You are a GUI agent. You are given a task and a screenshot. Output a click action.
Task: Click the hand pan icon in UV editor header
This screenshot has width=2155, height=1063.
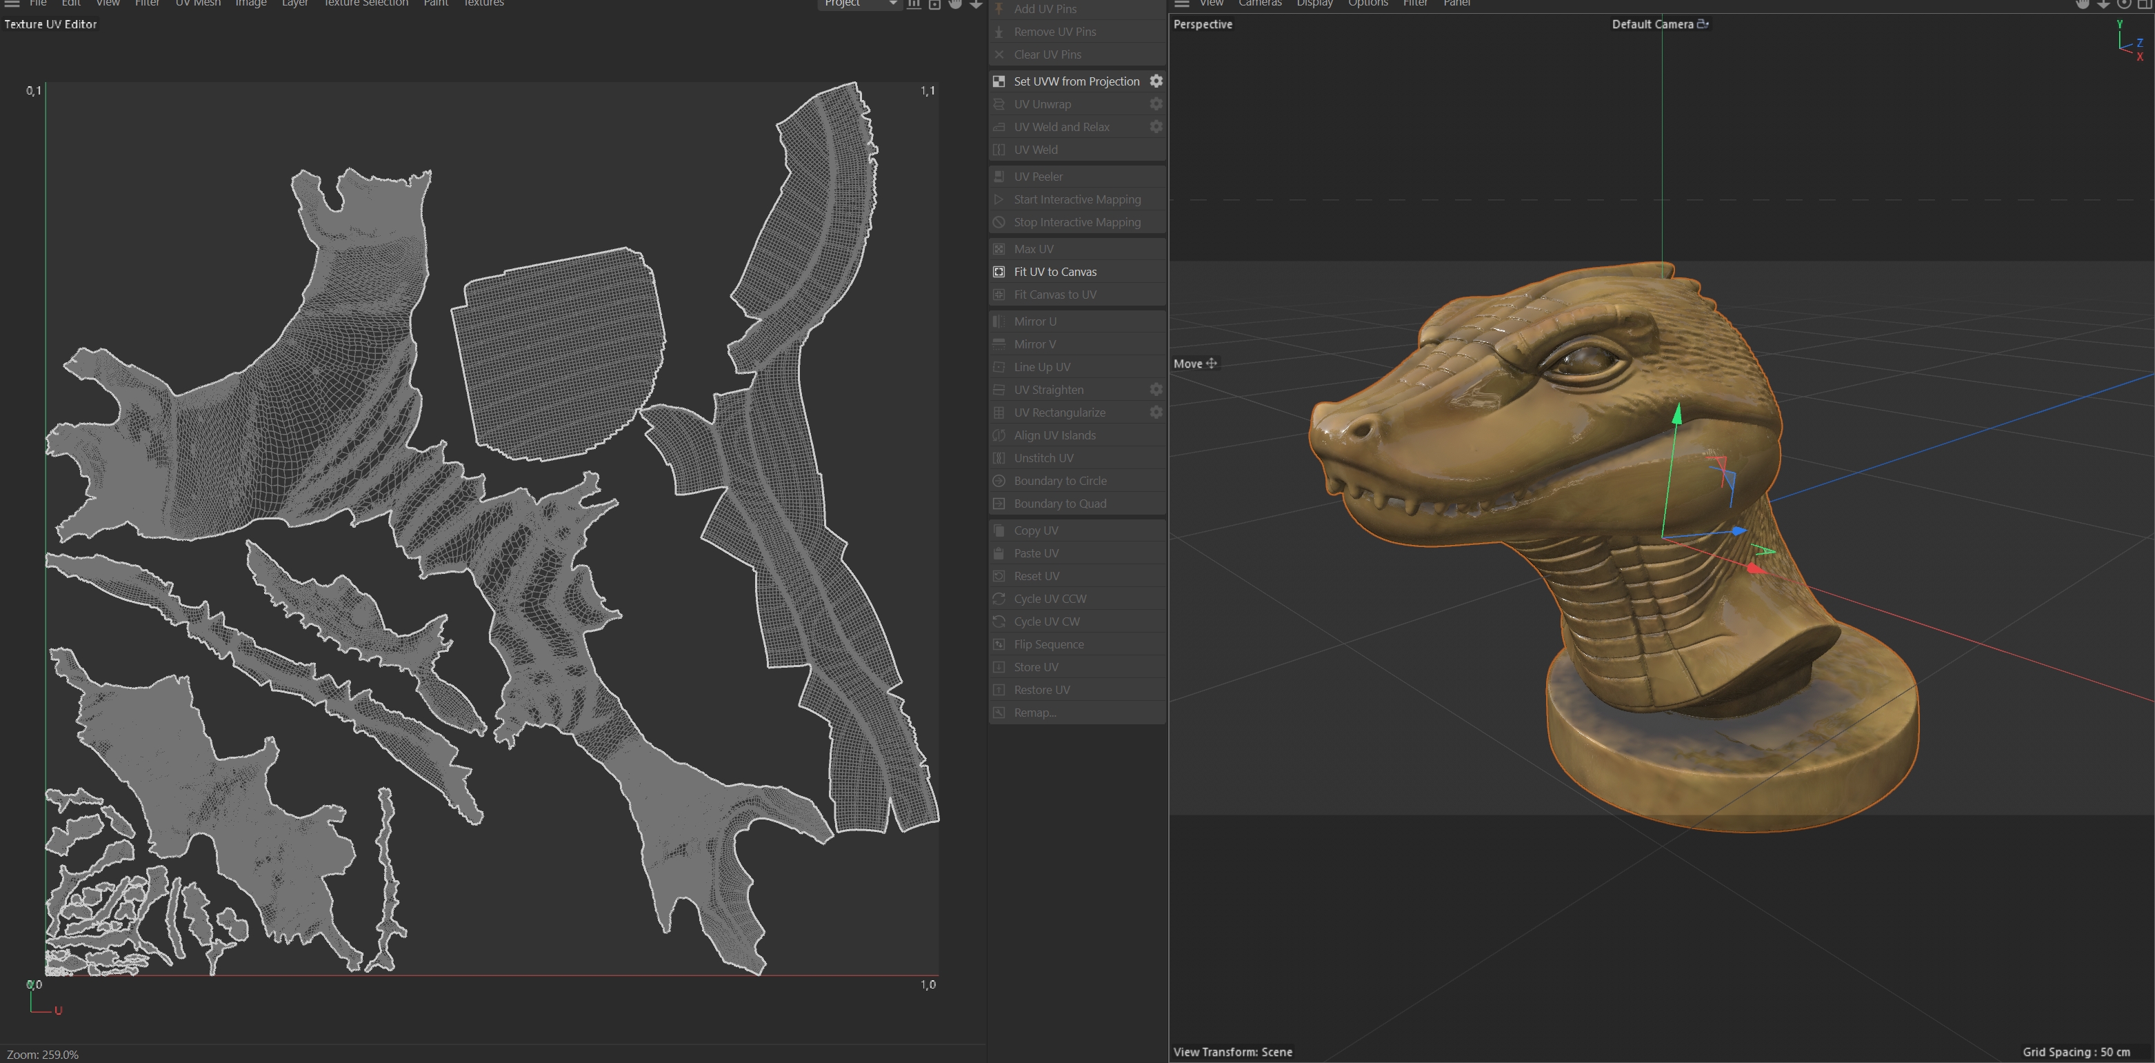pyautogui.click(x=955, y=3)
